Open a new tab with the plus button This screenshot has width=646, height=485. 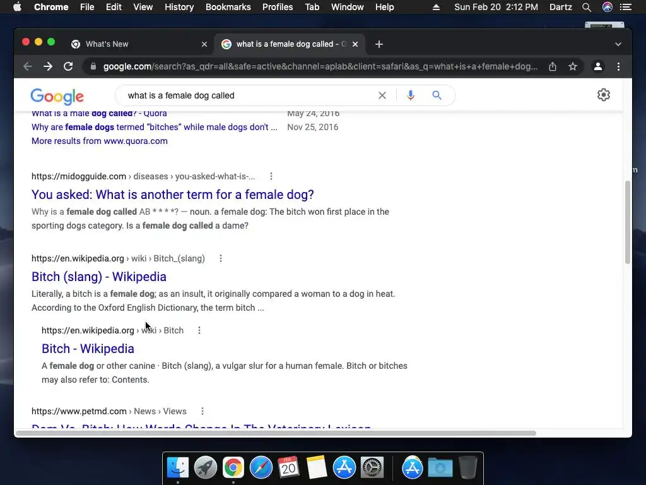click(x=379, y=44)
